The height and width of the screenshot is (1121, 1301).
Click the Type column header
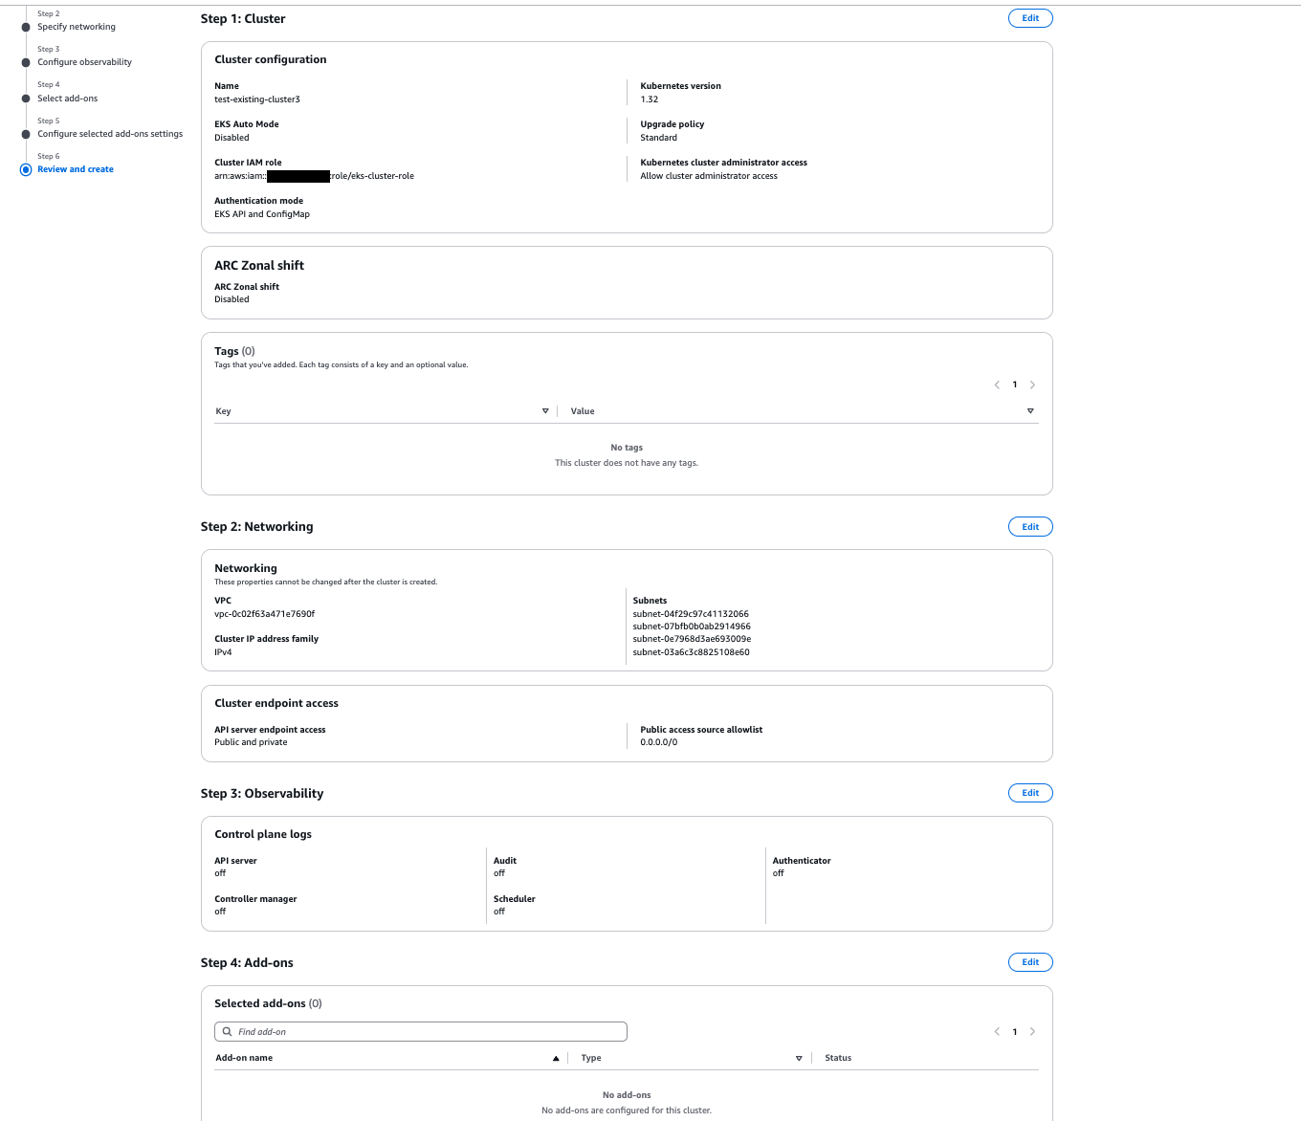coord(591,1058)
